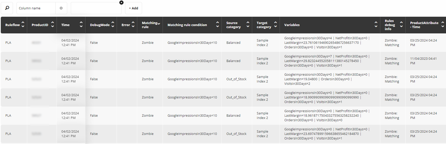Screen dimensions: 446x144
Task: Sort Rules debug info column
Action: click(401, 25)
